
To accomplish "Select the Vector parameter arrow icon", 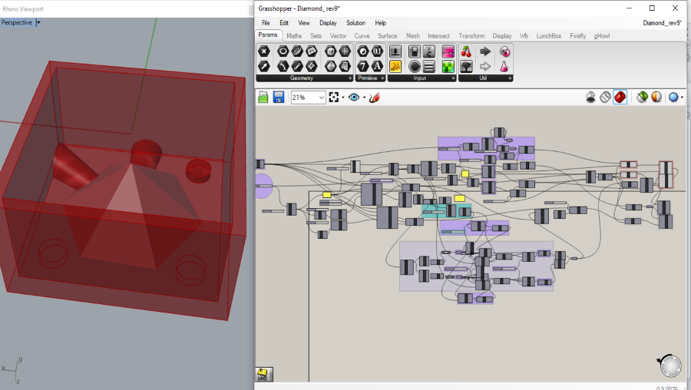I will 264,67.
